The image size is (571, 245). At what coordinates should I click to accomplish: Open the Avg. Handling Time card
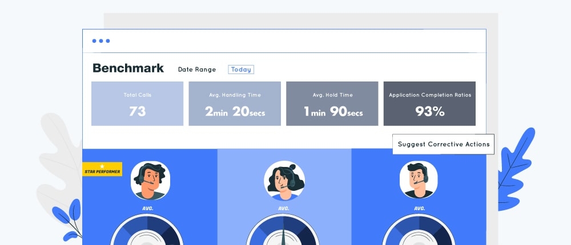pos(235,104)
